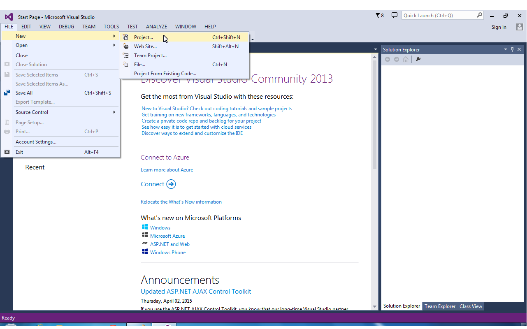Click the Solution Explorer Back arrow
The height and width of the screenshot is (329, 527).
pyautogui.click(x=388, y=59)
